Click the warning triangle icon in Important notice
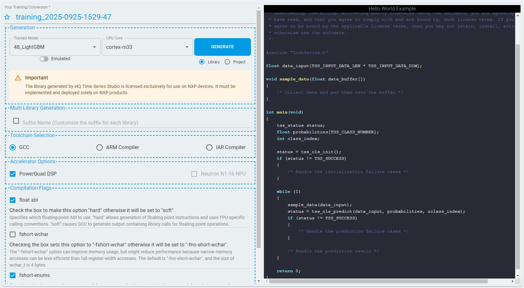Screen dimensions: 524x288 tap(18, 78)
